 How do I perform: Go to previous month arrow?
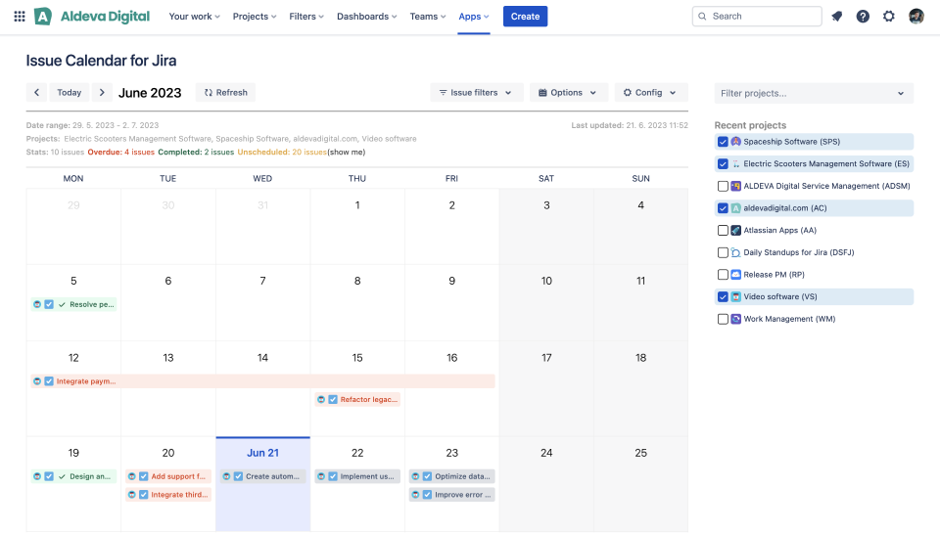pyautogui.click(x=36, y=92)
